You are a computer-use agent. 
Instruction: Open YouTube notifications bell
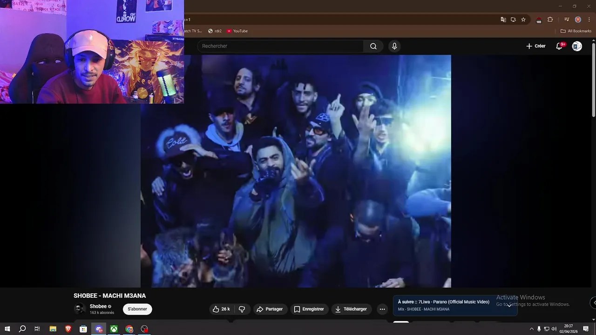pos(560,46)
